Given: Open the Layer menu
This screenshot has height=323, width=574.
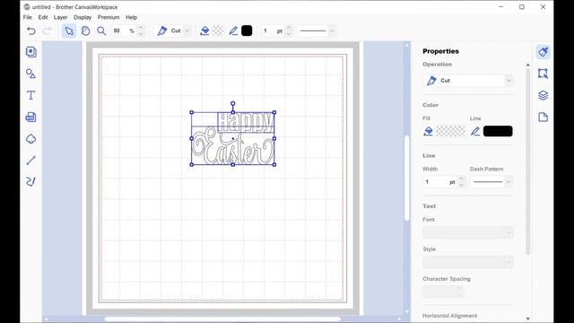Looking at the screenshot, I should 60,17.
